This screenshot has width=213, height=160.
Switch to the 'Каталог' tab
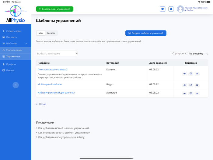pyautogui.click(x=51, y=33)
